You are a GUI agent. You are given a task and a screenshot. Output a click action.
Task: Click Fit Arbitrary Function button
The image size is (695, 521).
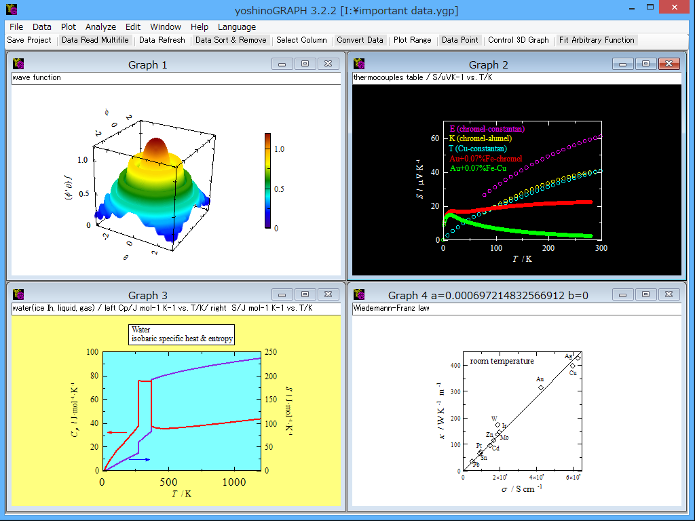click(x=597, y=40)
